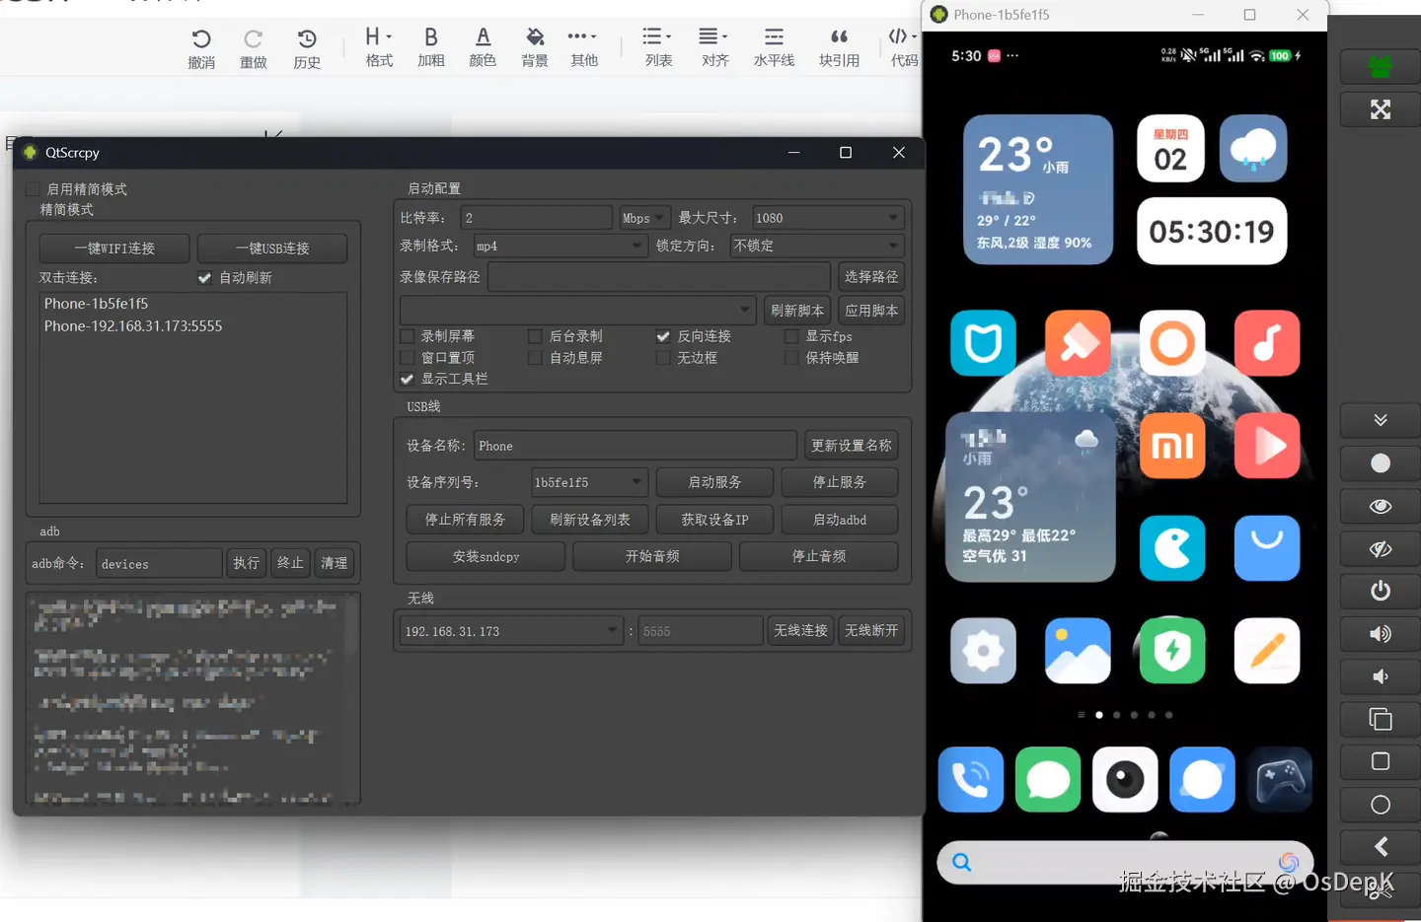Click the adb命令 devices input field
The image size is (1421, 922).
(159, 563)
